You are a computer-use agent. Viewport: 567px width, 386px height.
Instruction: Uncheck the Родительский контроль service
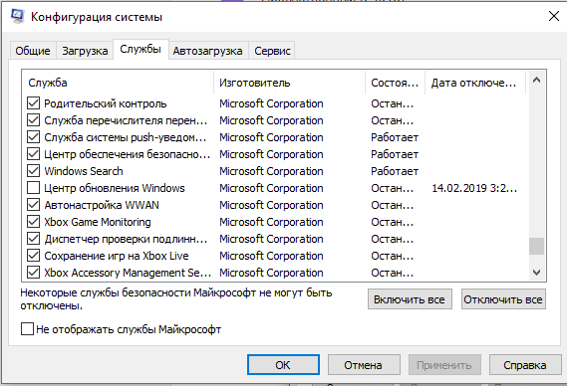[x=33, y=103]
